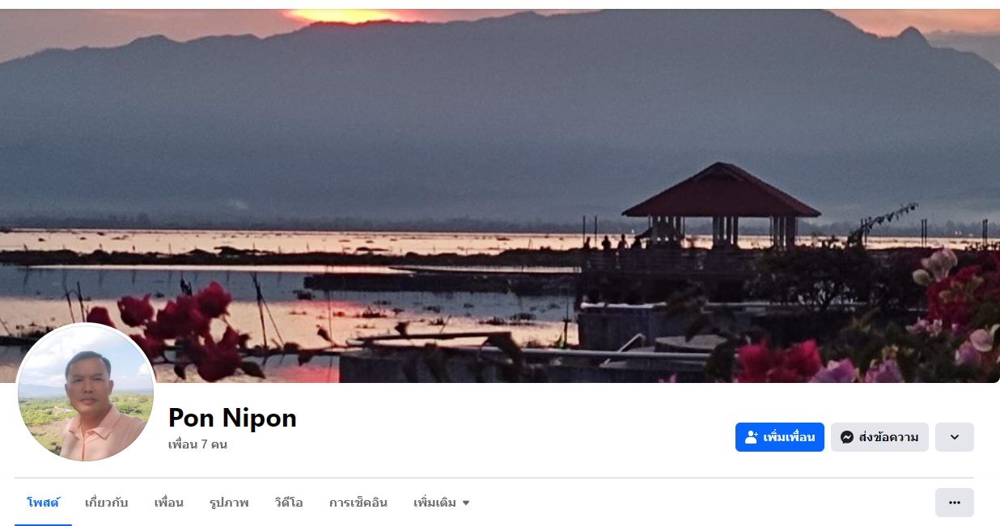
Task: Click the add-friend person-plus icon
Action: 752,437
